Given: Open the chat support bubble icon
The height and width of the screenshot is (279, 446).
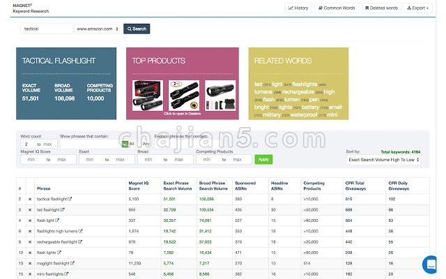Looking at the screenshot, I should pyautogui.click(x=429, y=264).
